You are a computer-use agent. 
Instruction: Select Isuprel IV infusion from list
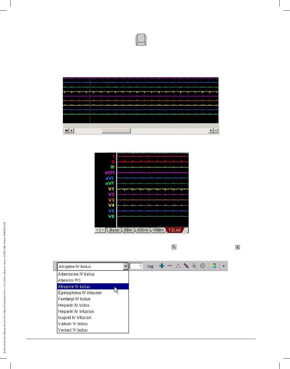point(93,317)
